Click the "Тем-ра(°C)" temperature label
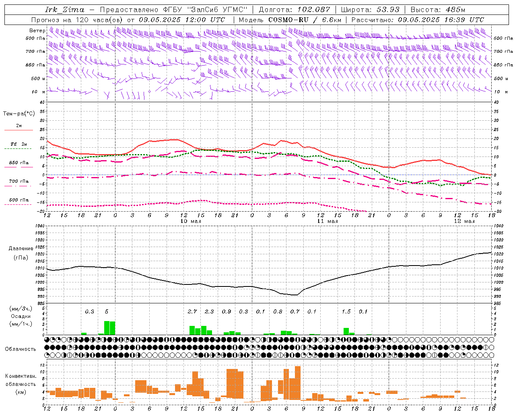515x412 pixels. pyautogui.click(x=19, y=114)
